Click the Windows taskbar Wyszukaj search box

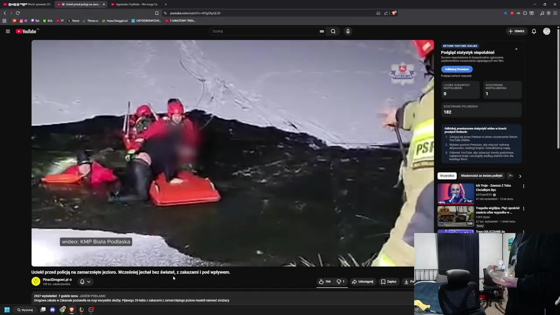click(x=24, y=310)
